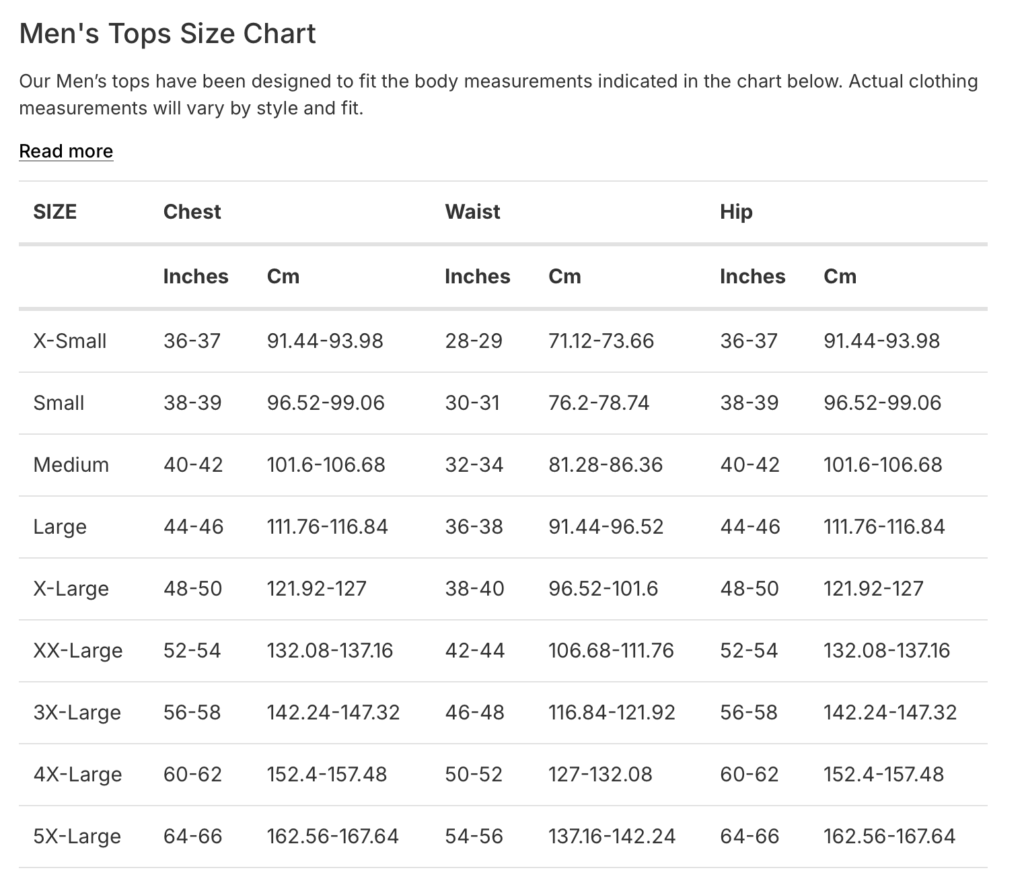Select the Small size row label
This screenshot has width=1024, height=883.
tap(59, 403)
